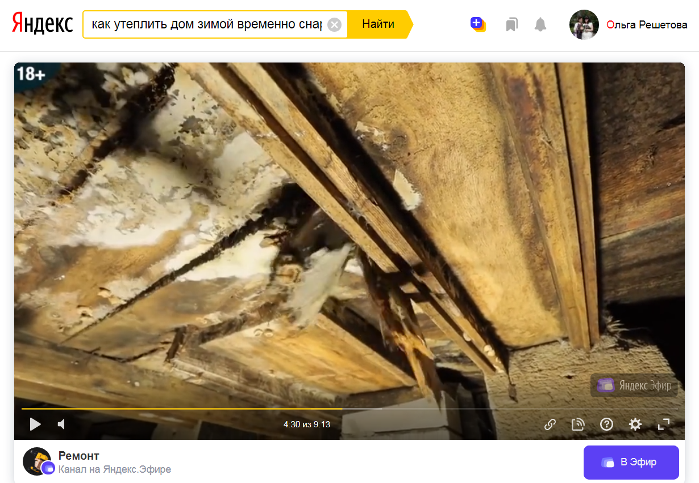
Task: Click the Найти search button
Action: point(378,24)
